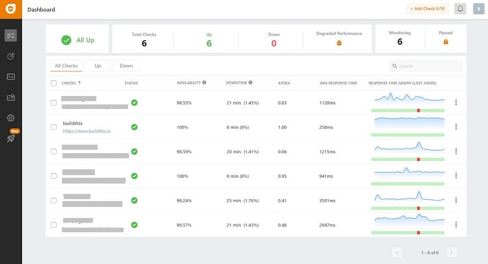Click the green All Up checkmark icon
488x264 pixels.
pyautogui.click(x=66, y=40)
